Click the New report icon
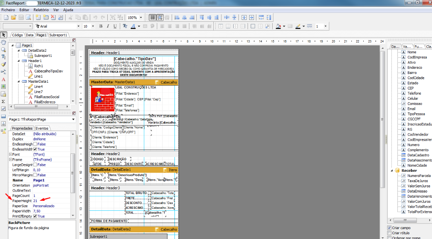 click(x=6, y=17)
